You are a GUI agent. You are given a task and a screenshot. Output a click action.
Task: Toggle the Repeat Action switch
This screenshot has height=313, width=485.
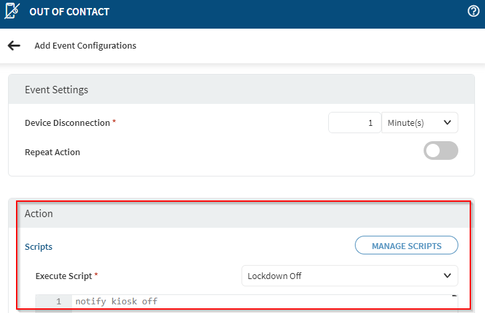coord(440,151)
